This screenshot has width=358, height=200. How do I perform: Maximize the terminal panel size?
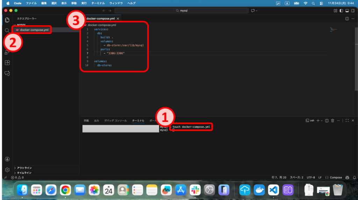347,120
